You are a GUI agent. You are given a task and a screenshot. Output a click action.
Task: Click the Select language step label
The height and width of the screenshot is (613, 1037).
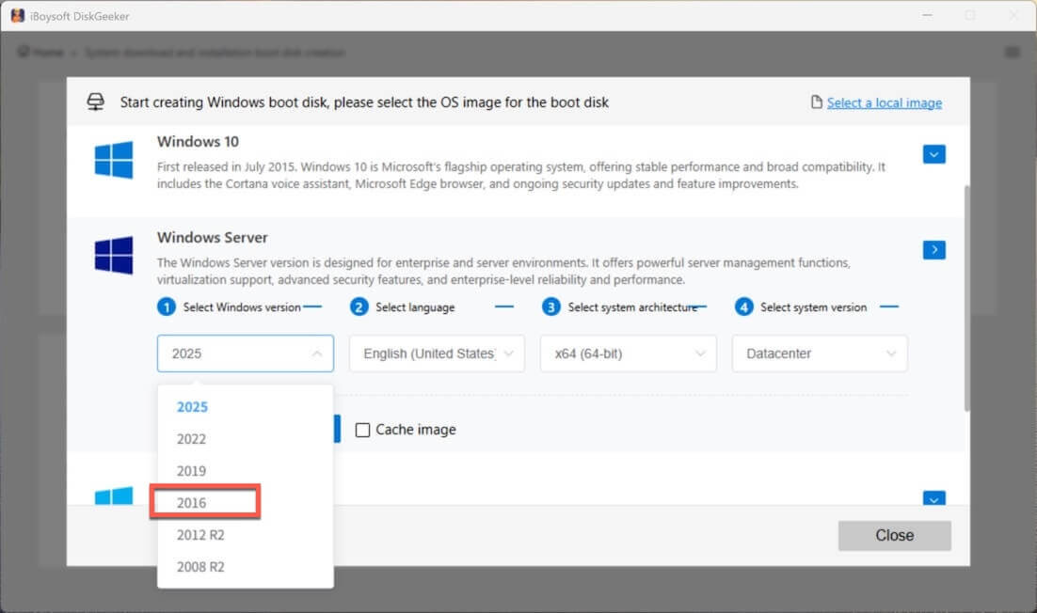(x=415, y=307)
